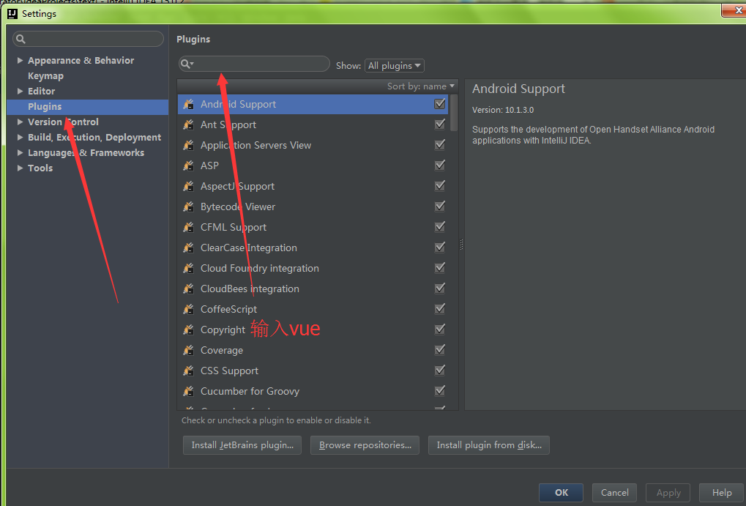Click the Apply button
Image resolution: width=746 pixels, height=506 pixels.
click(668, 493)
